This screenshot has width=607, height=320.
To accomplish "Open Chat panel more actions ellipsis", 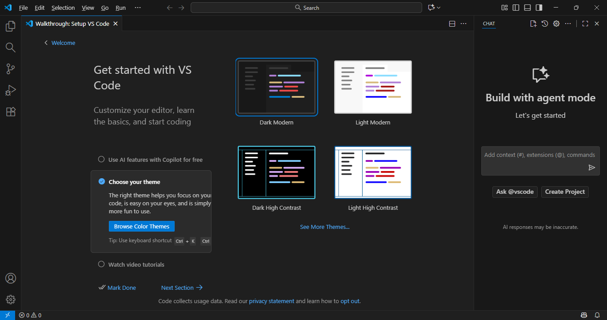I will [x=568, y=24].
